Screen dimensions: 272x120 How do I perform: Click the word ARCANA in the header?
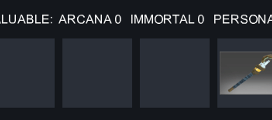tap(85, 19)
